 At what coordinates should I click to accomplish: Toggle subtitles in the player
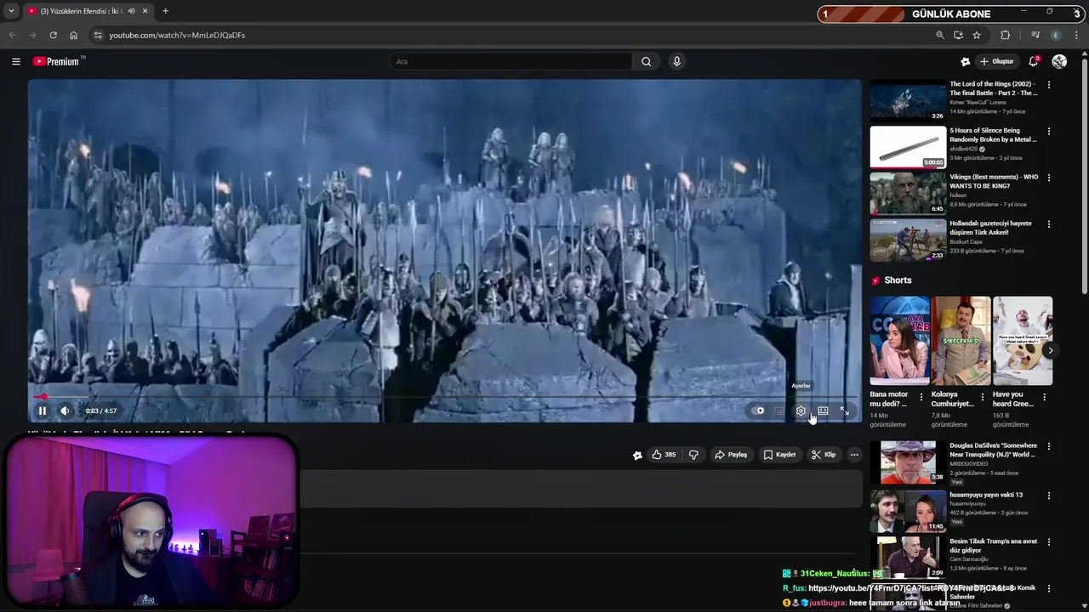(x=778, y=411)
